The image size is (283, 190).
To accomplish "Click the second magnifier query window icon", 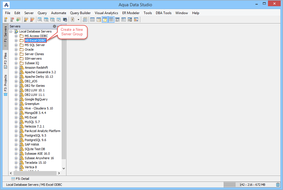I will pyautogui.click(x=46, y=20).
